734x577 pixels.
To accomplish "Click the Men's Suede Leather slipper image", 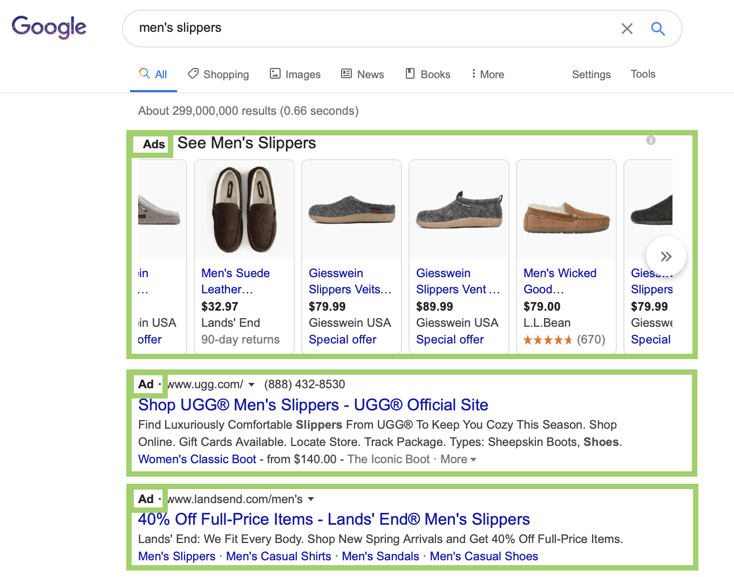I will coord(244,210).
